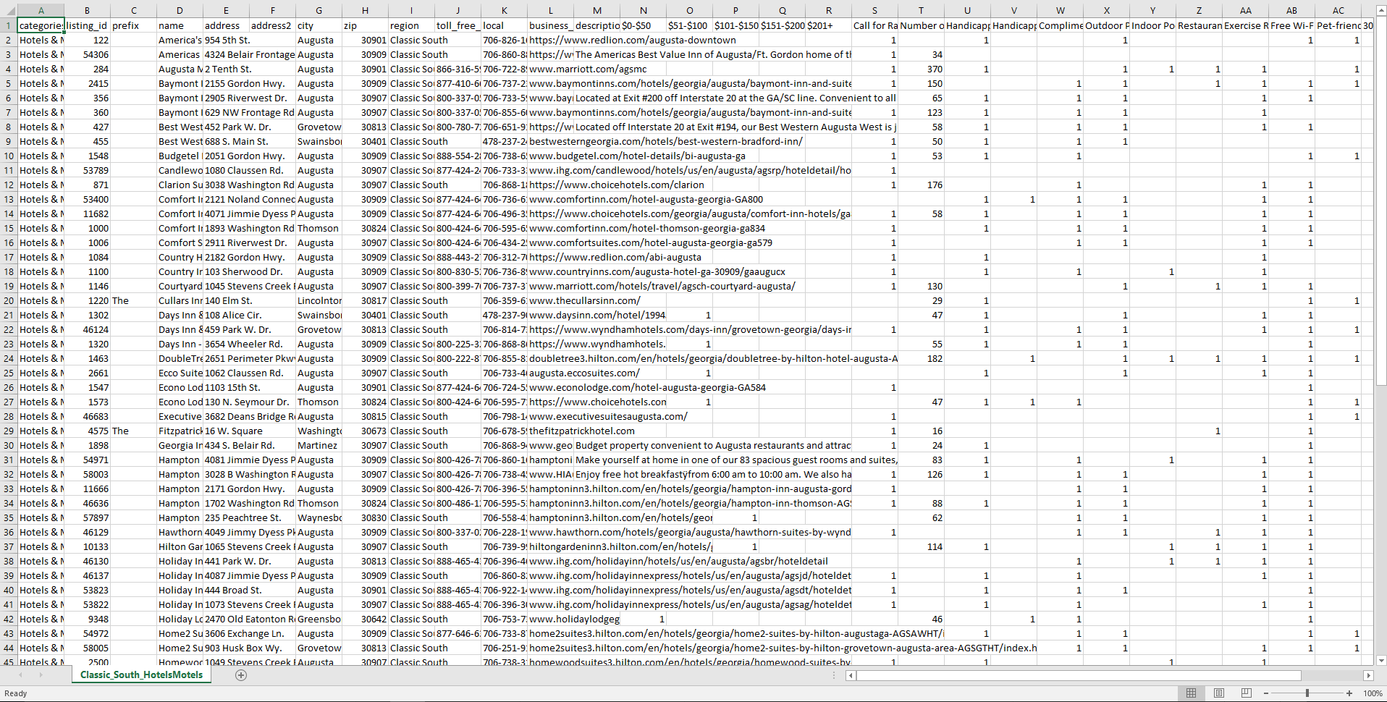
Task: Click the 'listing_id' header cell
Action: click(x=87, y=25)
